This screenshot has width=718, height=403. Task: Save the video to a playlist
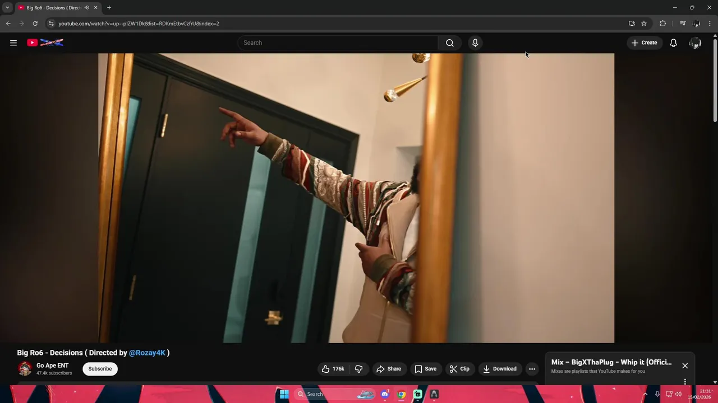(426, 369)
